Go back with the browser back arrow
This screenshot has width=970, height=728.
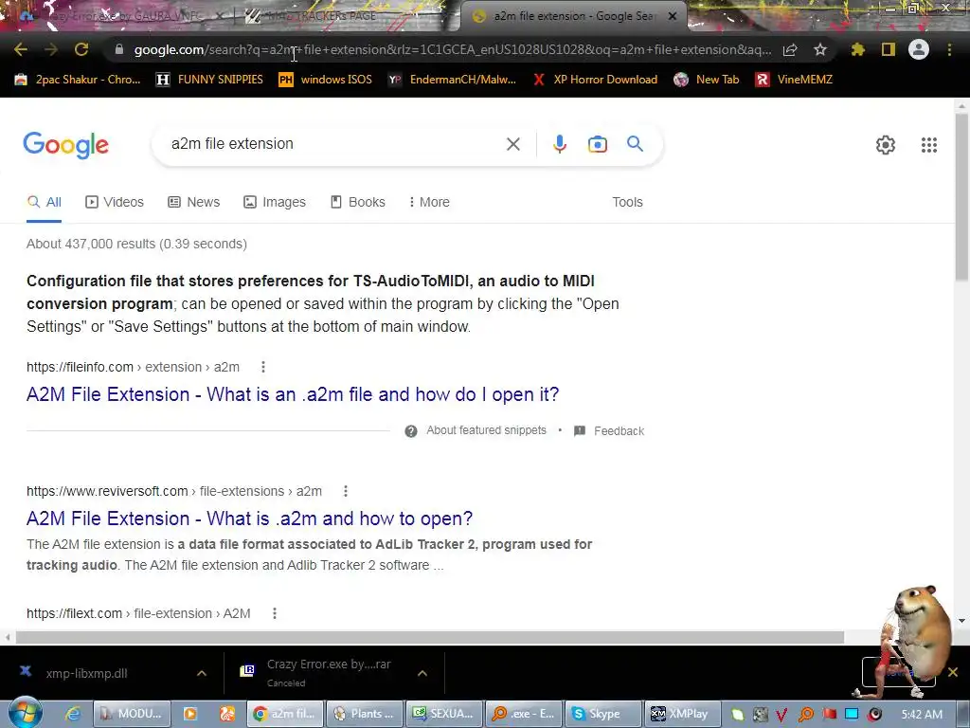21,49
